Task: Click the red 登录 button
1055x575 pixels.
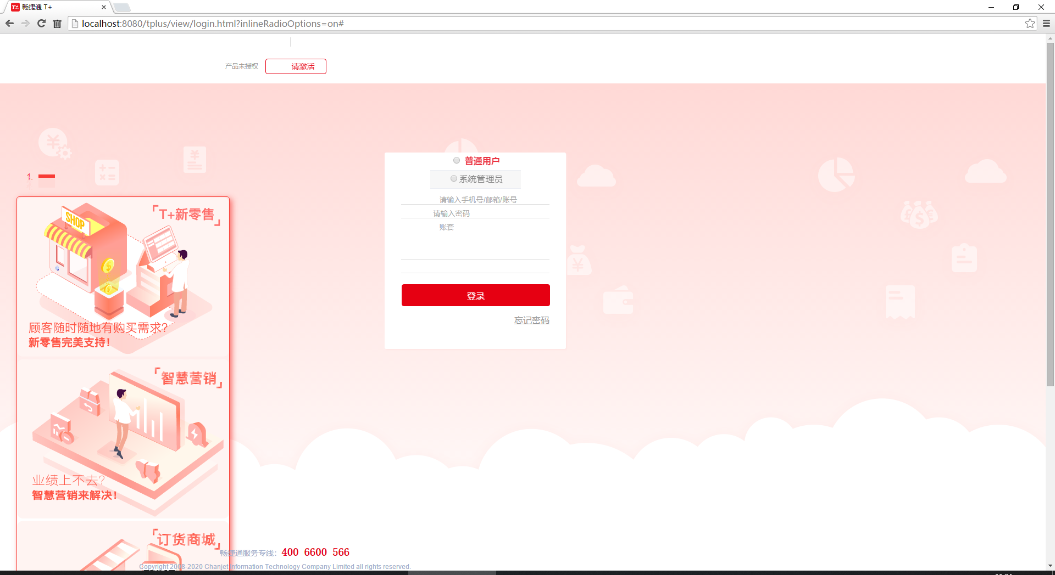Action: click(x=476, y=295)
